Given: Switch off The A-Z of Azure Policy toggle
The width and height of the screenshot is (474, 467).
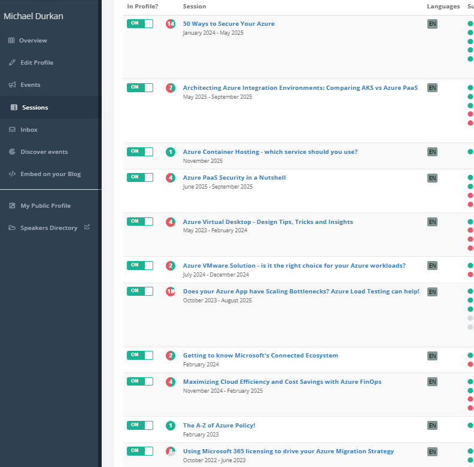Looking at the screenshot, I should (x=139, y=425).
